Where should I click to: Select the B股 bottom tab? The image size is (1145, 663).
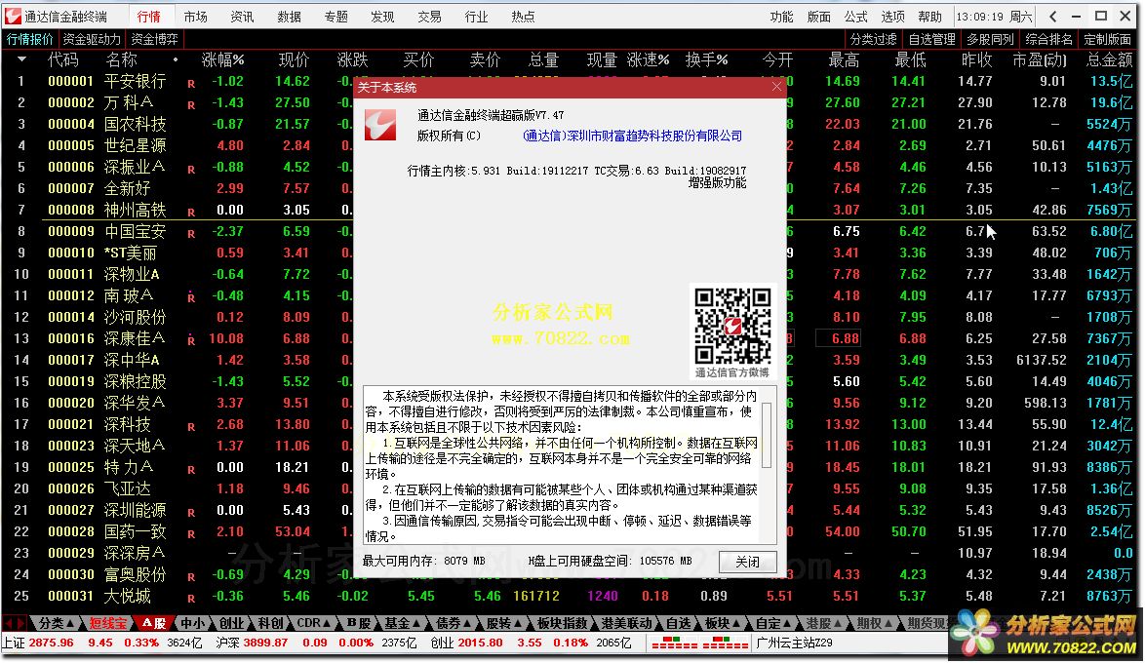point(359,623)
